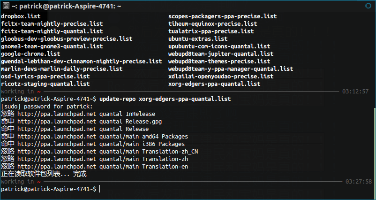Screen dimensions: 376x200
Task: Click the window title patrick@patrick-Aspire-4741
Action: (70, 6)
